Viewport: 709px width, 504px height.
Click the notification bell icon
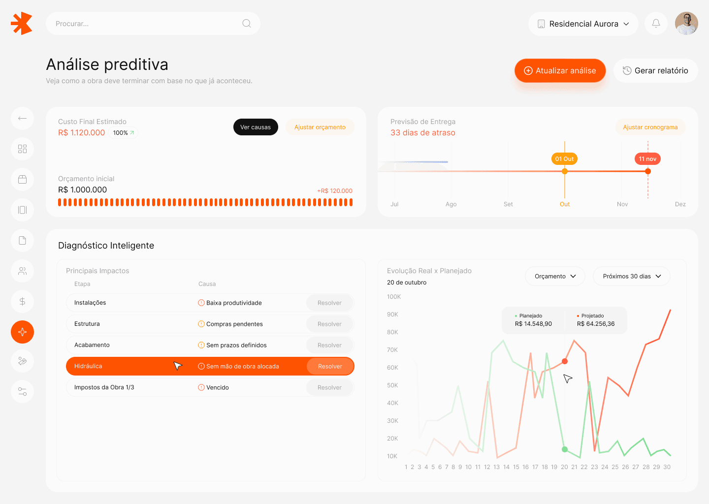coord(656,23)
